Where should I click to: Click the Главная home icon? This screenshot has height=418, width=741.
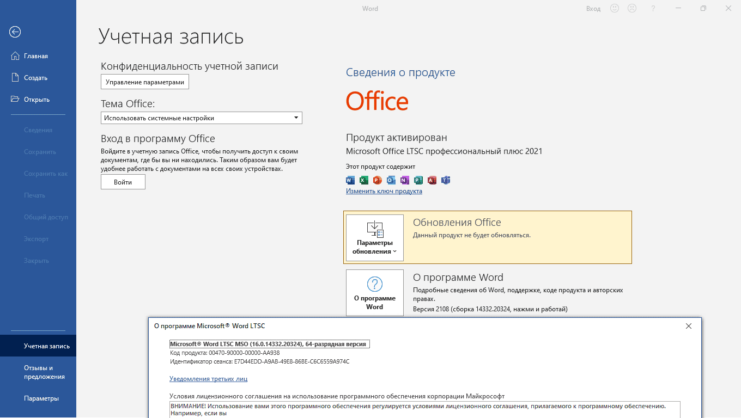tap(15, 56)
